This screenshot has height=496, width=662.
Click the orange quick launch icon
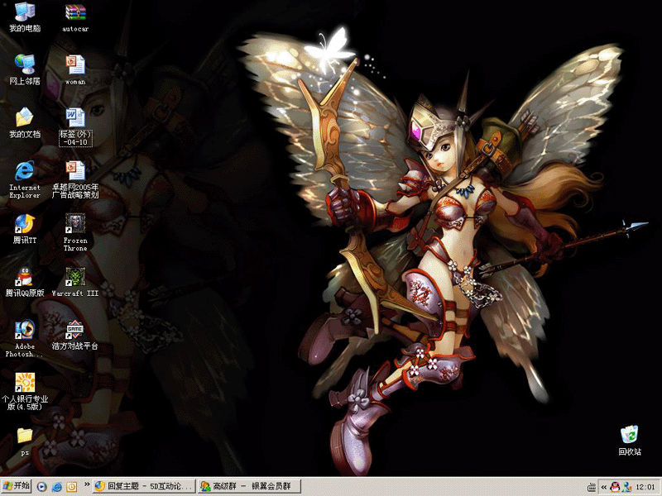click(x=72, y=487)
